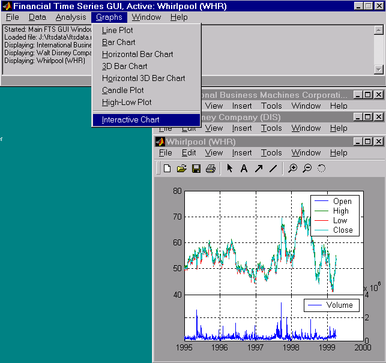Click Save floppy disk icon in Whirlpool toolbar
The image size is (386, 363).
click(196, 169)
